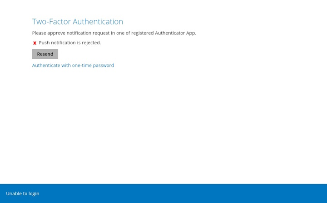
Task: Click the 'Please approve notification request' instruction text
Action: (114, 33)
